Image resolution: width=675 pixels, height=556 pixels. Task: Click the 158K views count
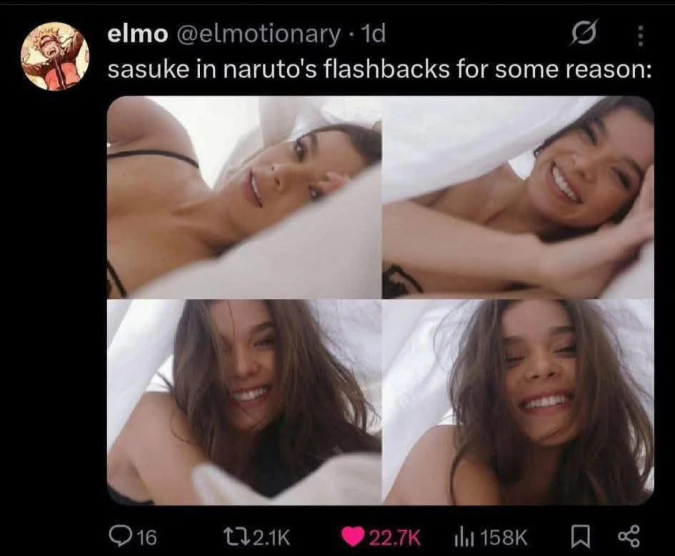coord(504,538)
